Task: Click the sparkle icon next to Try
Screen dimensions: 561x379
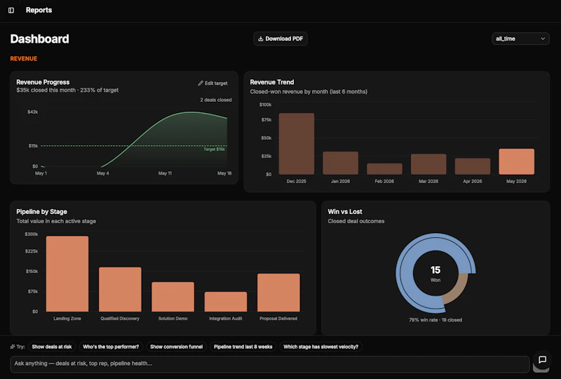Action: coord(13,347)
